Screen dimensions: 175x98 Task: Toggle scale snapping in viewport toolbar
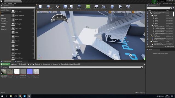[x=133, y=12]
